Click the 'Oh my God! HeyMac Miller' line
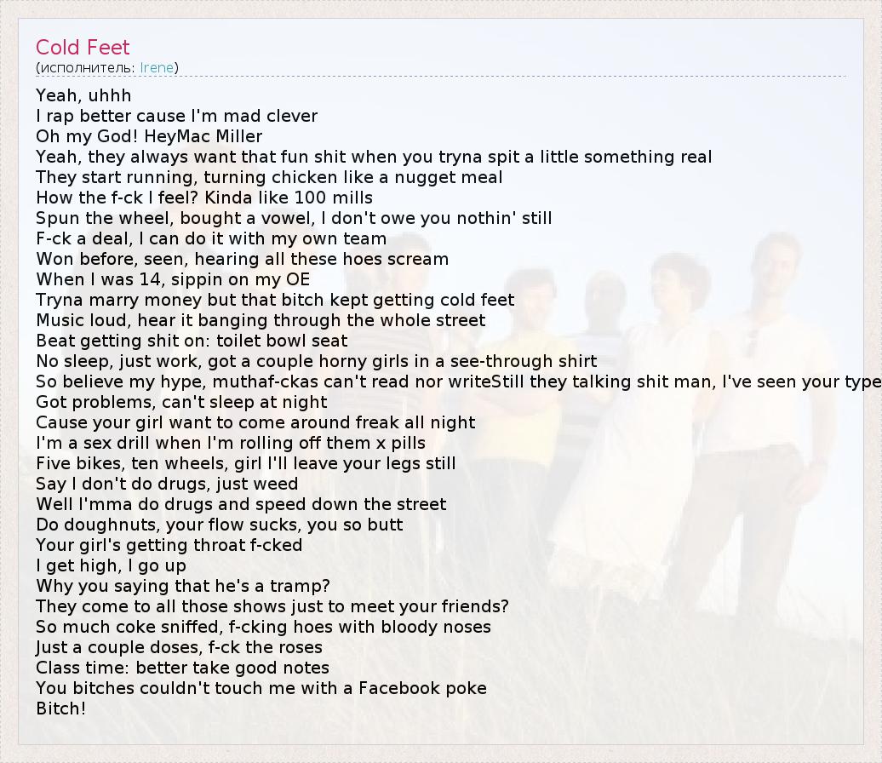The height and width of the screenshot is (763, 882). [x=149, y=136]
